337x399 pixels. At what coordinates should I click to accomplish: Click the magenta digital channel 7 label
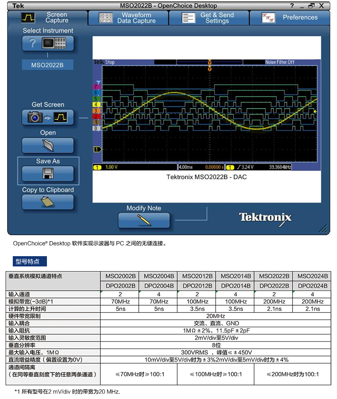pyautogui.click(x=96, y=87)
